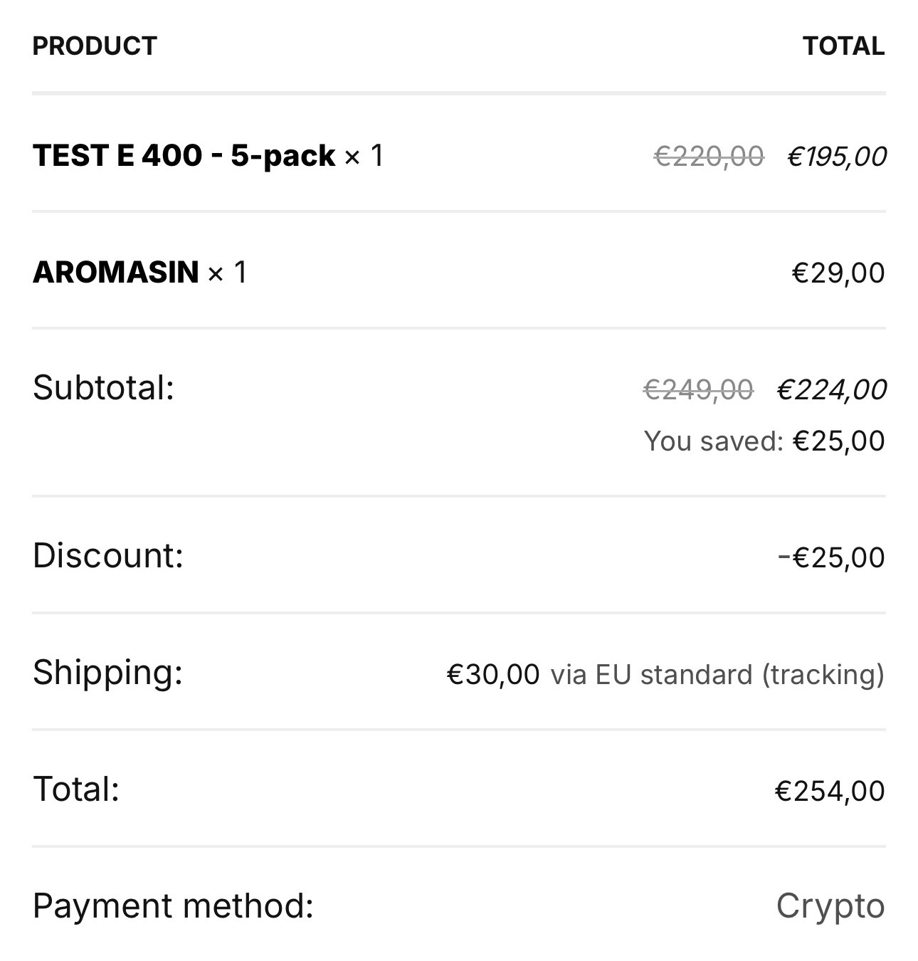Click the €29,00 Aromasin price
The height and width of the screenshot is (961, 918).
[838, 273]
